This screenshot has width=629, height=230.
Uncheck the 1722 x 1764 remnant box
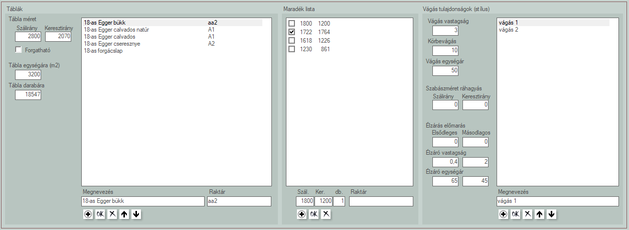click(292, 32)
